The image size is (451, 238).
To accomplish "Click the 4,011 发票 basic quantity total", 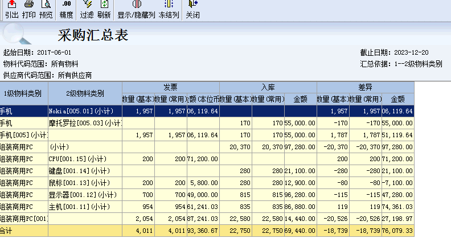I will (138, 231).
